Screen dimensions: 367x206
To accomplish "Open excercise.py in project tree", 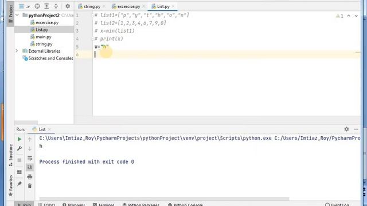I will coord(45,23).
